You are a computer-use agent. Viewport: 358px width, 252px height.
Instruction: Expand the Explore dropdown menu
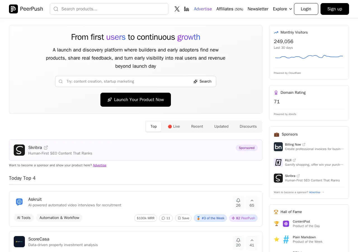(282, 9)
